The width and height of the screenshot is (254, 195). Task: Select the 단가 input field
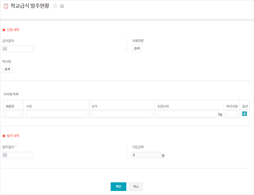click(x=122, y=114)
